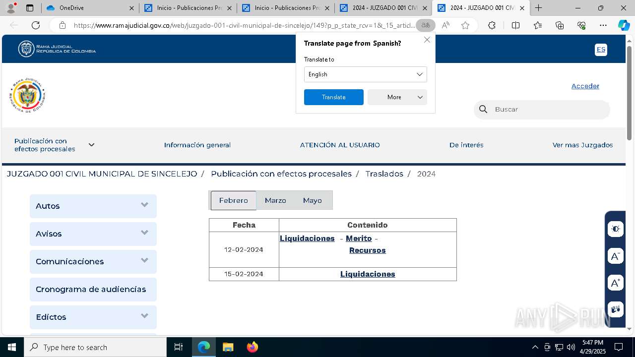
Task: Open Cronograma de audiencias sidebar item
Action: click(x=93, y=289)
